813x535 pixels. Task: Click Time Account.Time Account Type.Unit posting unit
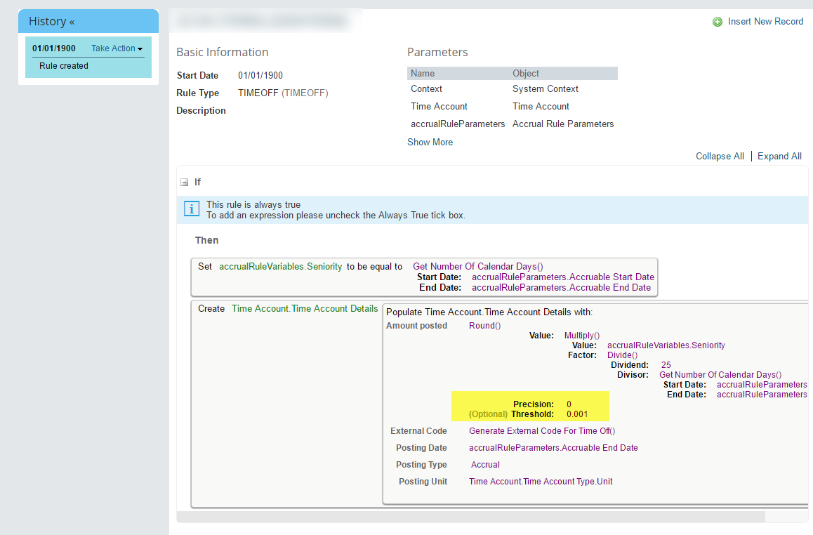click(541, 482)
